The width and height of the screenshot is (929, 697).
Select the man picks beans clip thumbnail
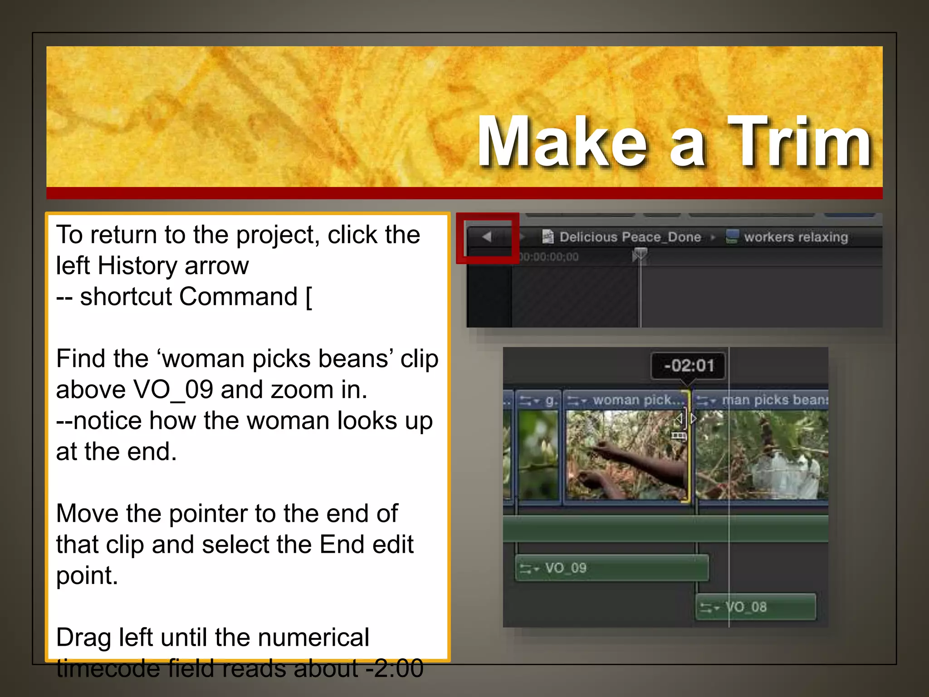[x=763, y=455]
